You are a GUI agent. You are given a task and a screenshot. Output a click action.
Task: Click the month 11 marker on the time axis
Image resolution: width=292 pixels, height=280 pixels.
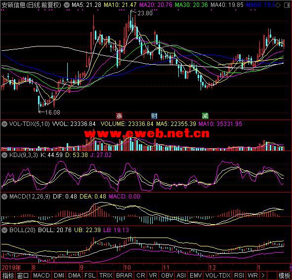[x=166, y=268]
